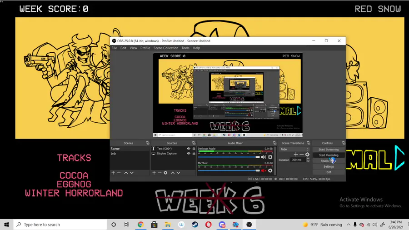Open source properties gear in Sources toolbar
Image resolution: width=409 pixels, height=230 pixels.
tap(165, 173)
